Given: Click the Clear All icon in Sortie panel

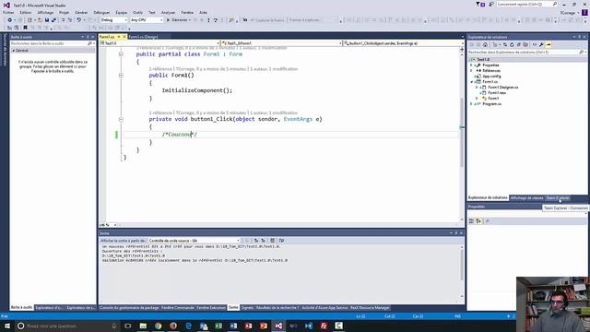Looking at the screenshot, I should click(273, 241).
